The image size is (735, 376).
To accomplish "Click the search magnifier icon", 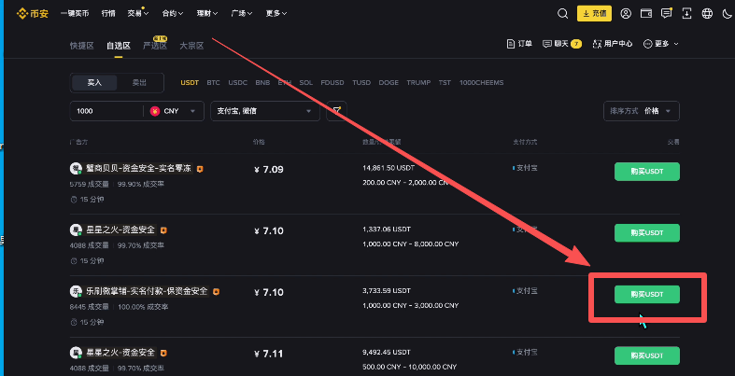I will coord(562,14).
